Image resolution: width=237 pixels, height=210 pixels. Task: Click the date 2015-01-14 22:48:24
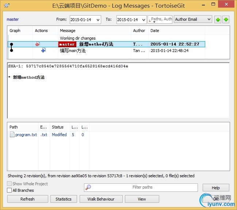tap(169, 51)
